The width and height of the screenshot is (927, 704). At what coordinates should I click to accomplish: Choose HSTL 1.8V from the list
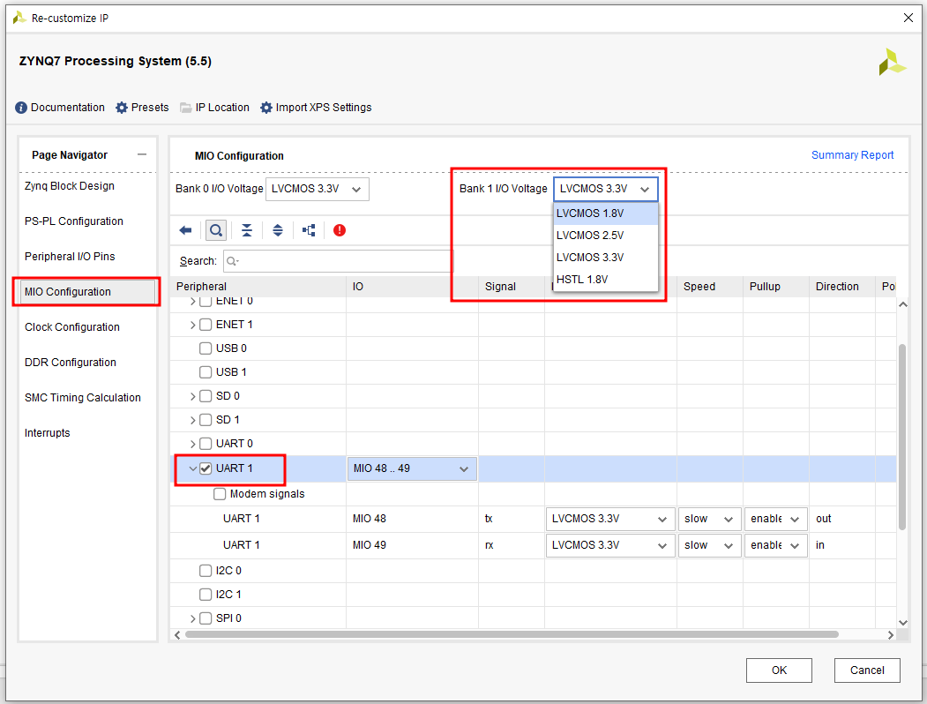point(605,279)
